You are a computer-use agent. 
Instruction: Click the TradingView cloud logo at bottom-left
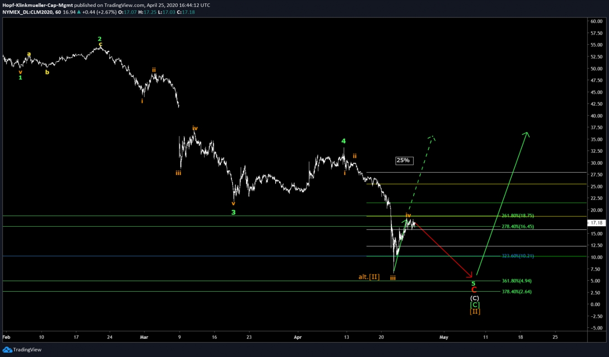[7, 350]
